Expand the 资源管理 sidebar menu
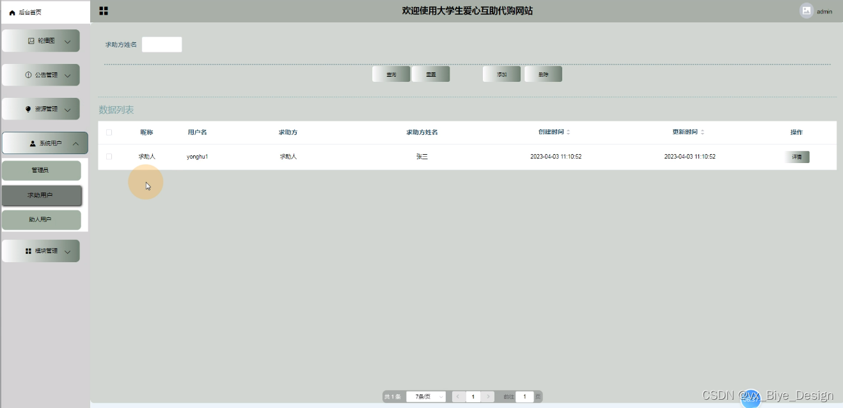The width and height of the screenshot is (843, 408). 41,109
